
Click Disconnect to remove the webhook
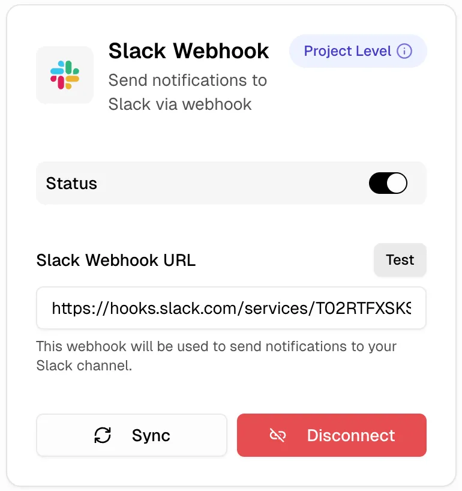point(331,436)
